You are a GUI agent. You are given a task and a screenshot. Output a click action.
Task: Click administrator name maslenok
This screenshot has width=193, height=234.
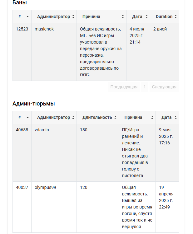coord(44,29)
